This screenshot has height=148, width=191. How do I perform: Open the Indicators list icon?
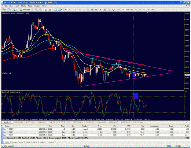[55, 9]
